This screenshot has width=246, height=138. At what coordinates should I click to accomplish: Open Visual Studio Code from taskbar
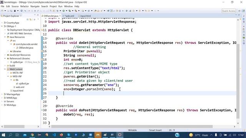(54, 135)
